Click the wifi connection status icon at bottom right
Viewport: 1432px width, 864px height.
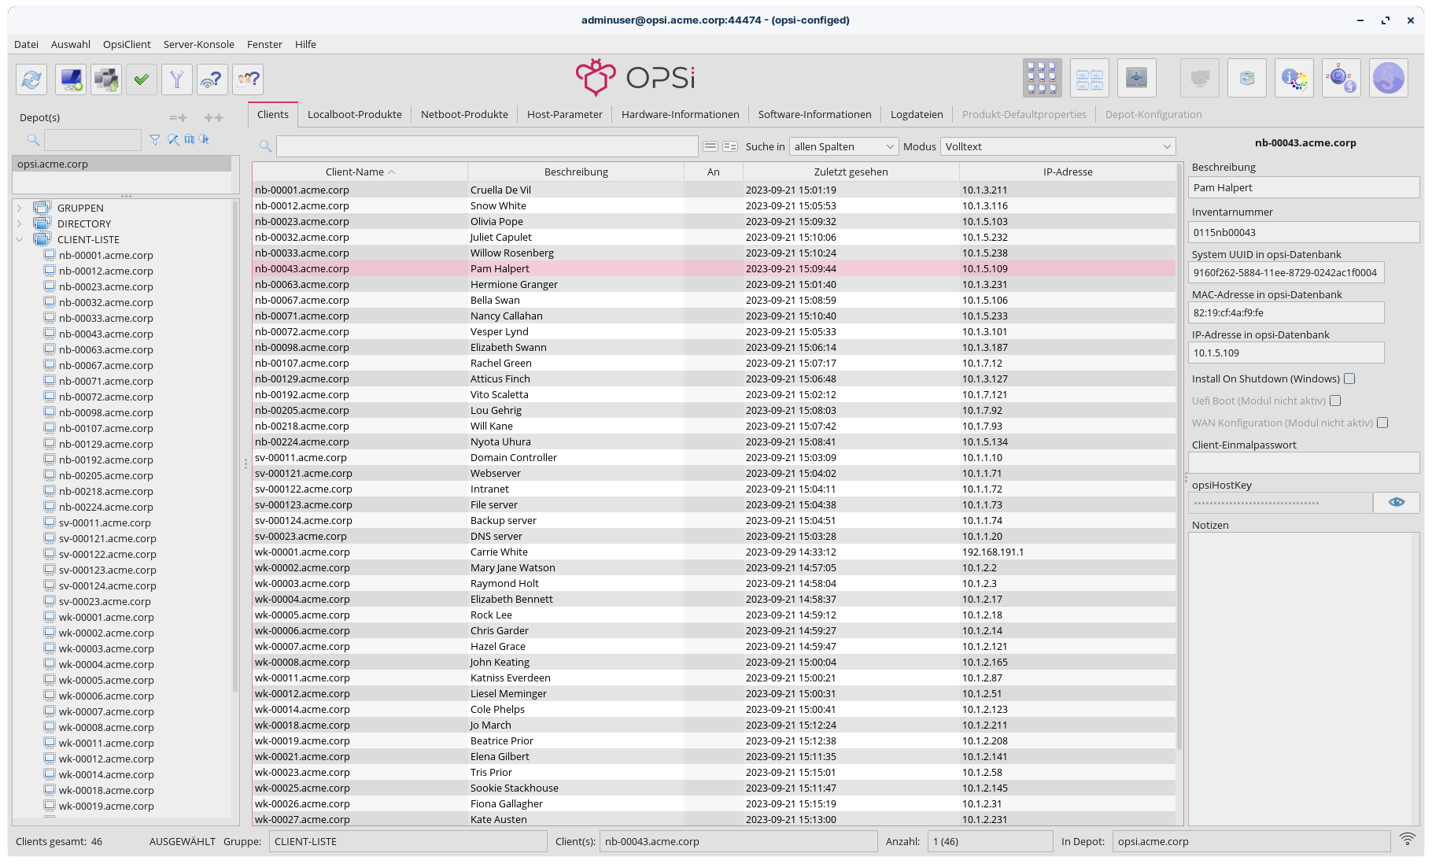point(1408,840)
